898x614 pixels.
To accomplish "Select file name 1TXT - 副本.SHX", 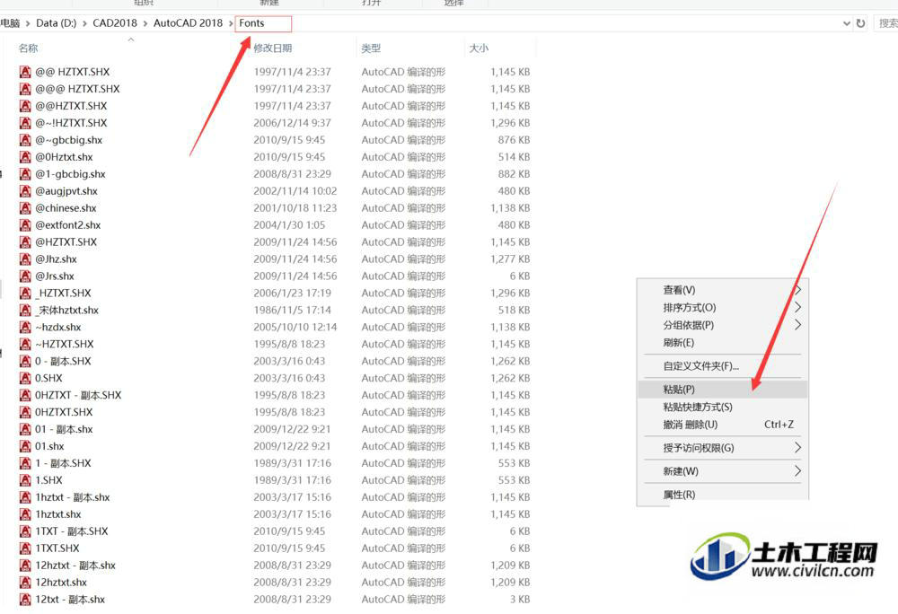I will point(72,531).
